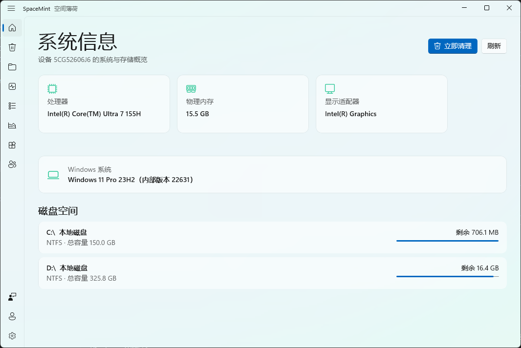Open the trash cleanup page in sidebar

click(x=12, y=47)
